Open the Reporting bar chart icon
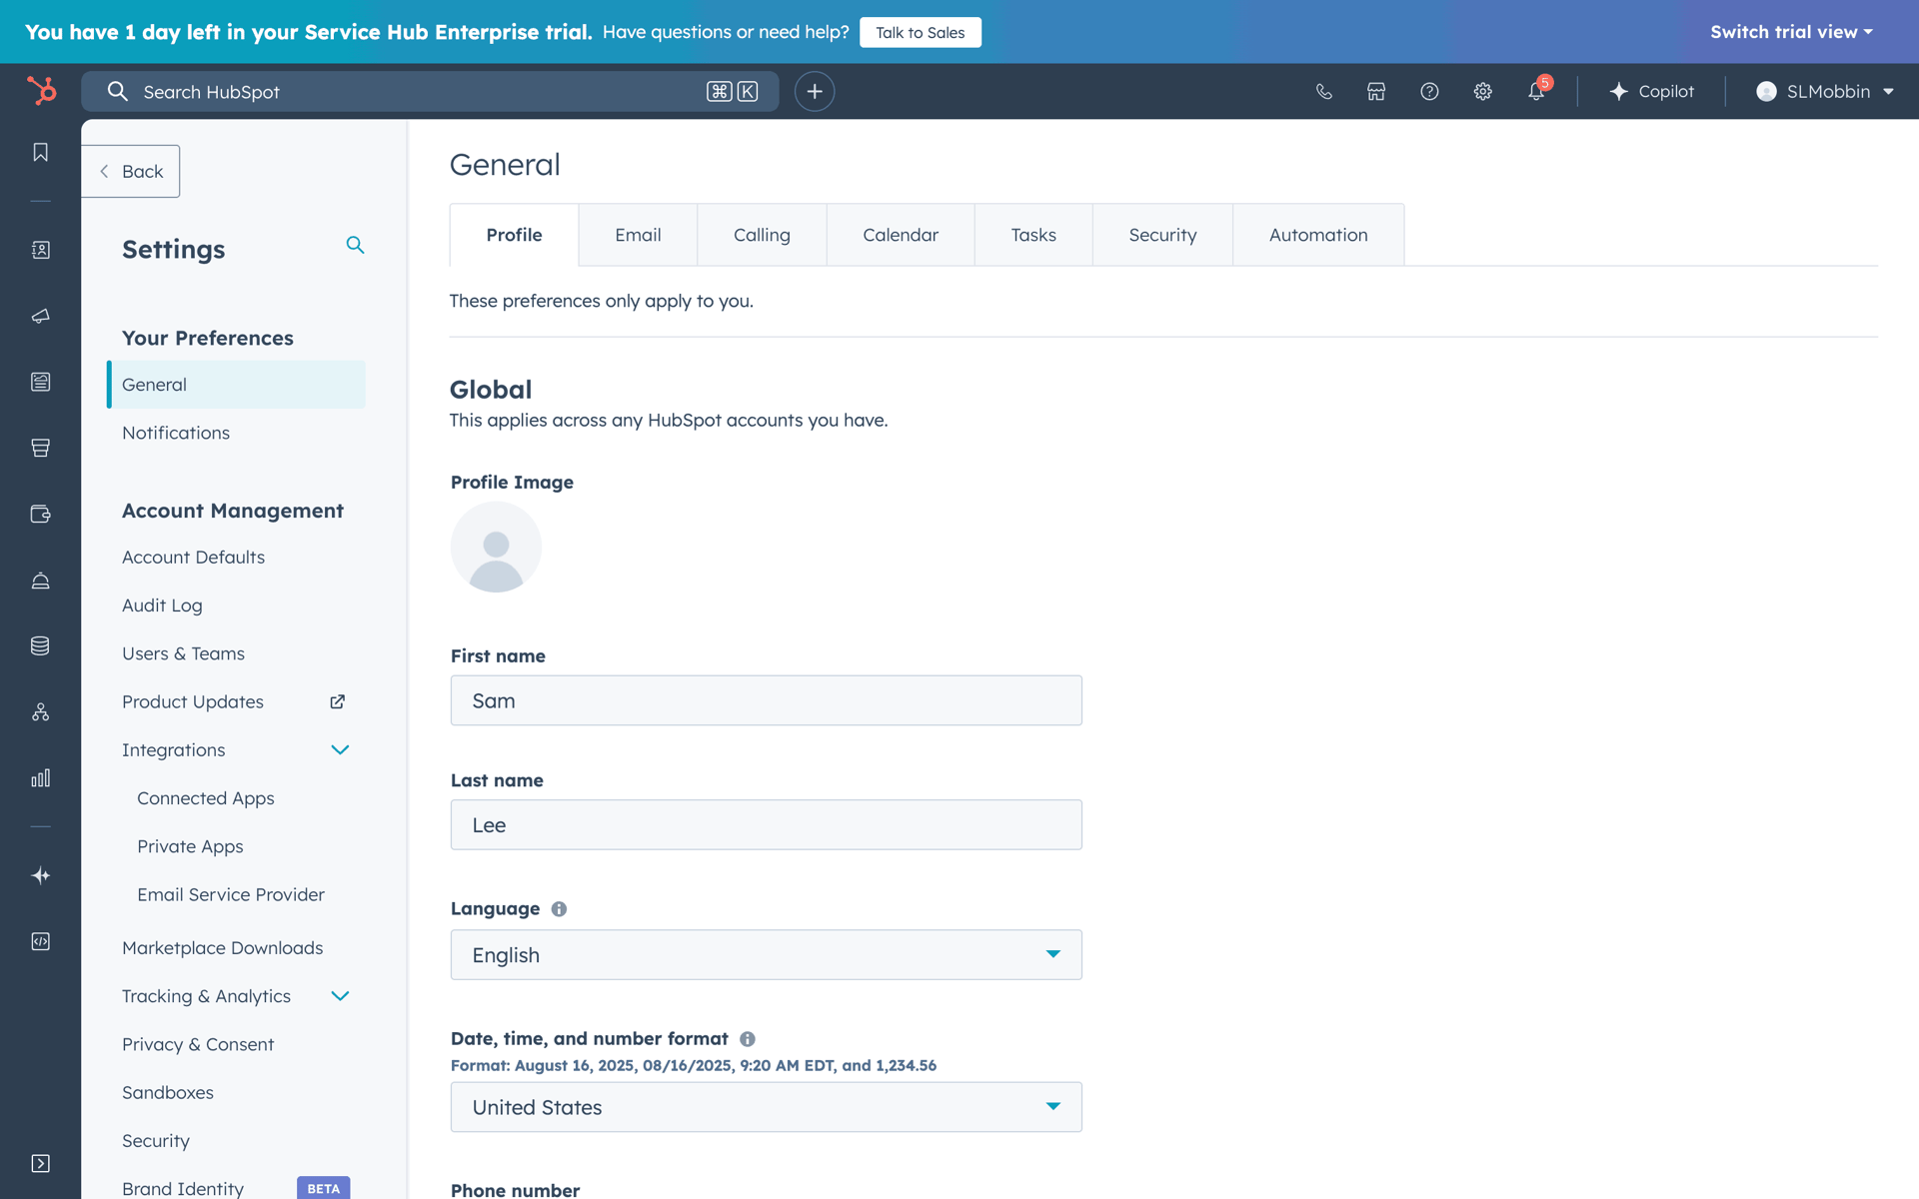Image resolution: width=1919 pixels, height=1199 pixels. (x=40, y=778)
